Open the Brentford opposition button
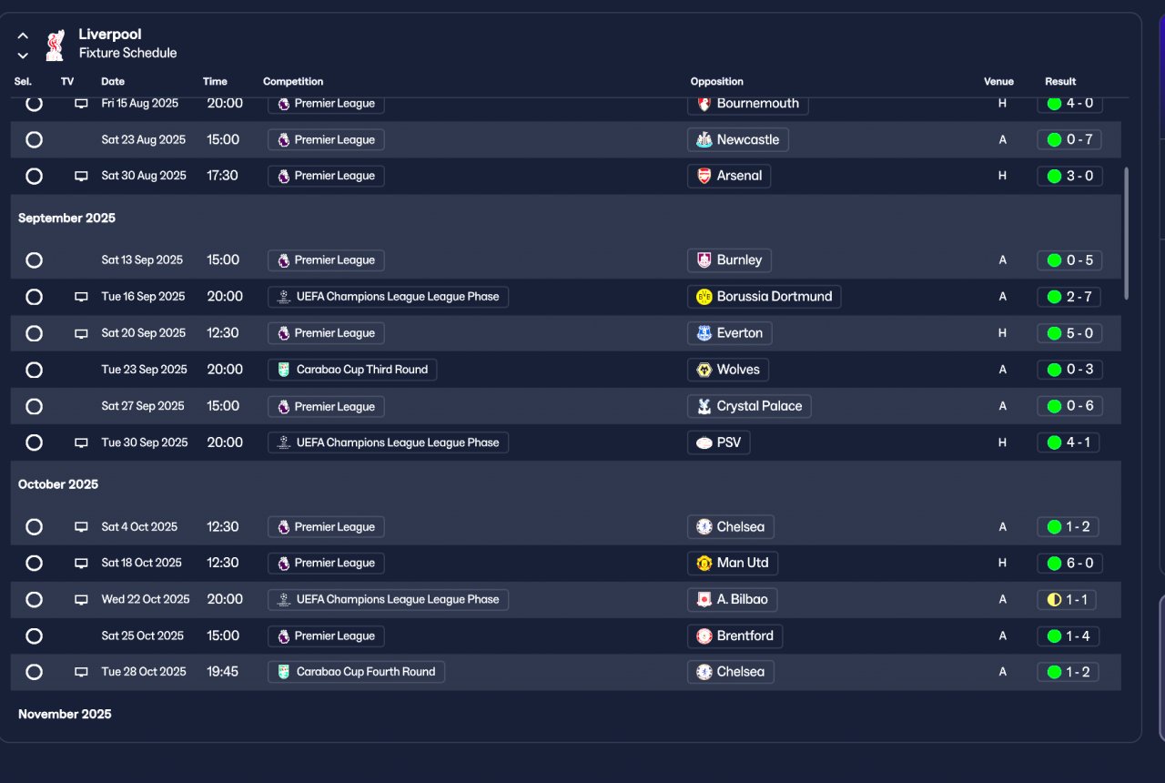Screen dimensions: 1165x783 pyautogui.click(x=735, y=636)
